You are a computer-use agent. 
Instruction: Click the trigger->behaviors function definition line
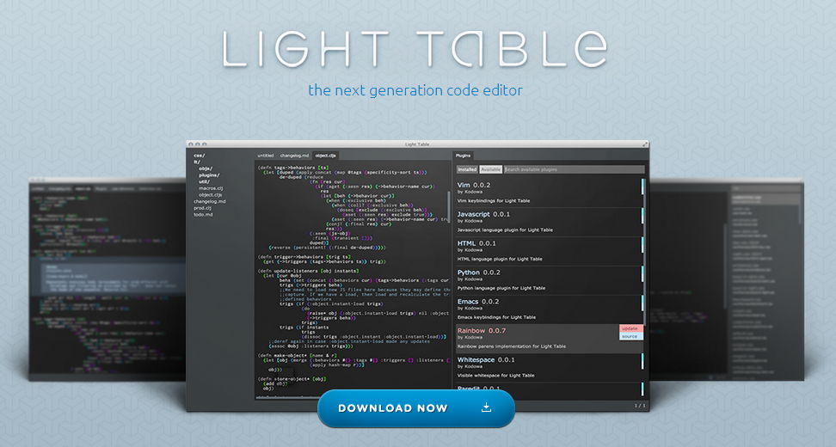(305, 256)
